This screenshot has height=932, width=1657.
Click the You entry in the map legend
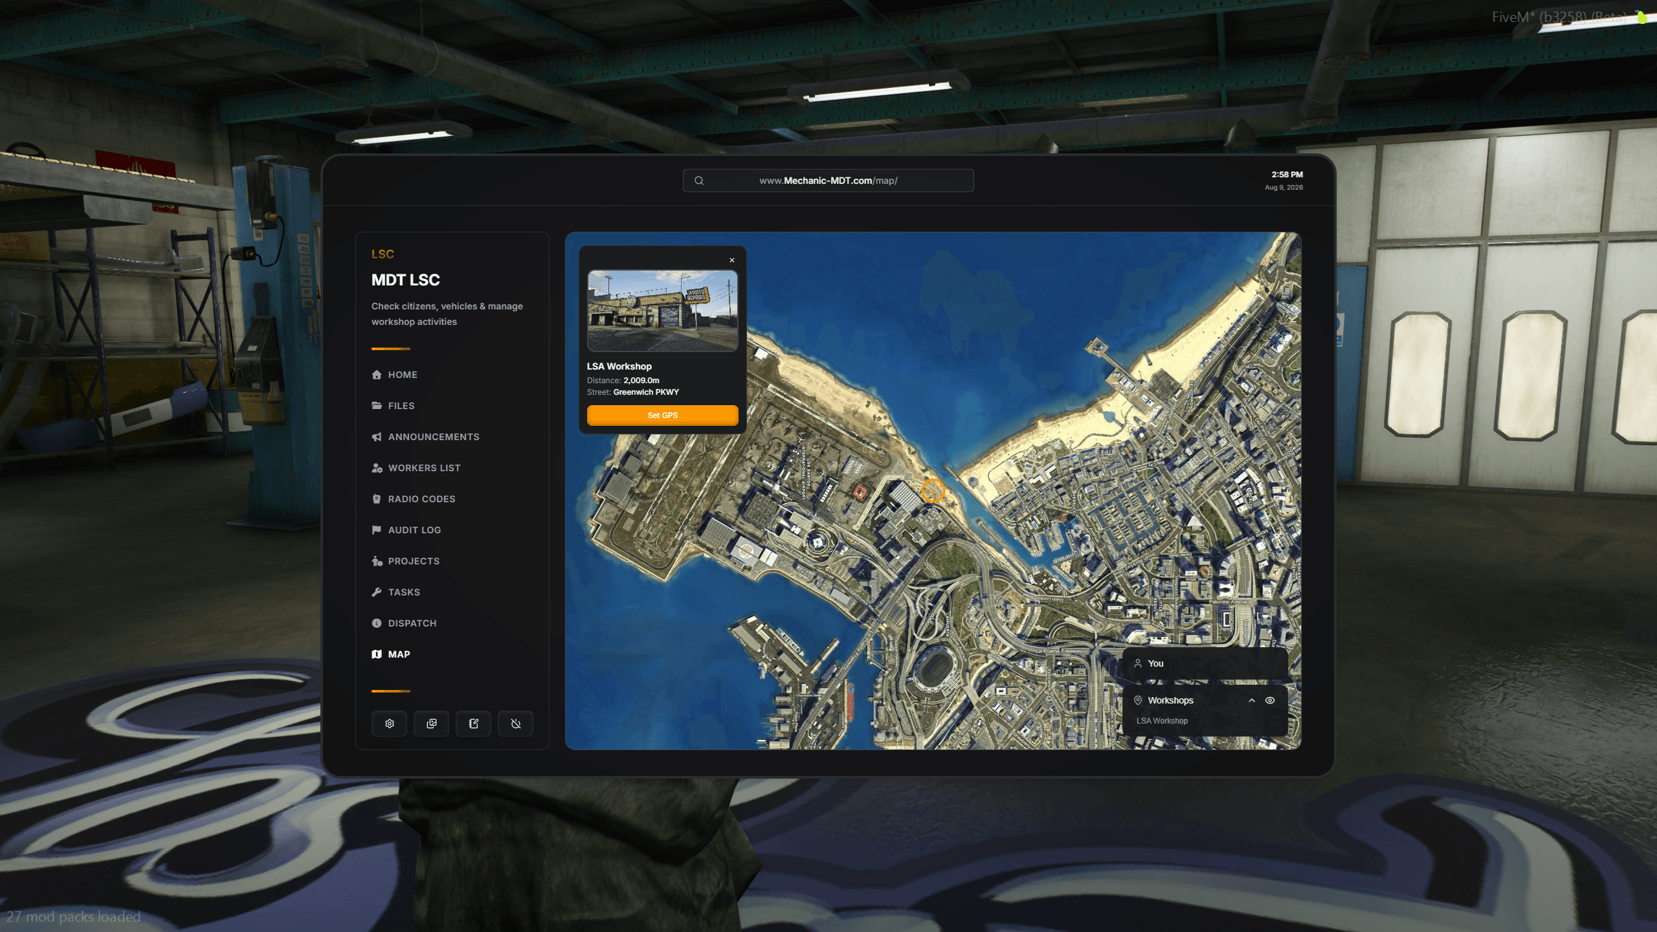[x=1205, y=663]
